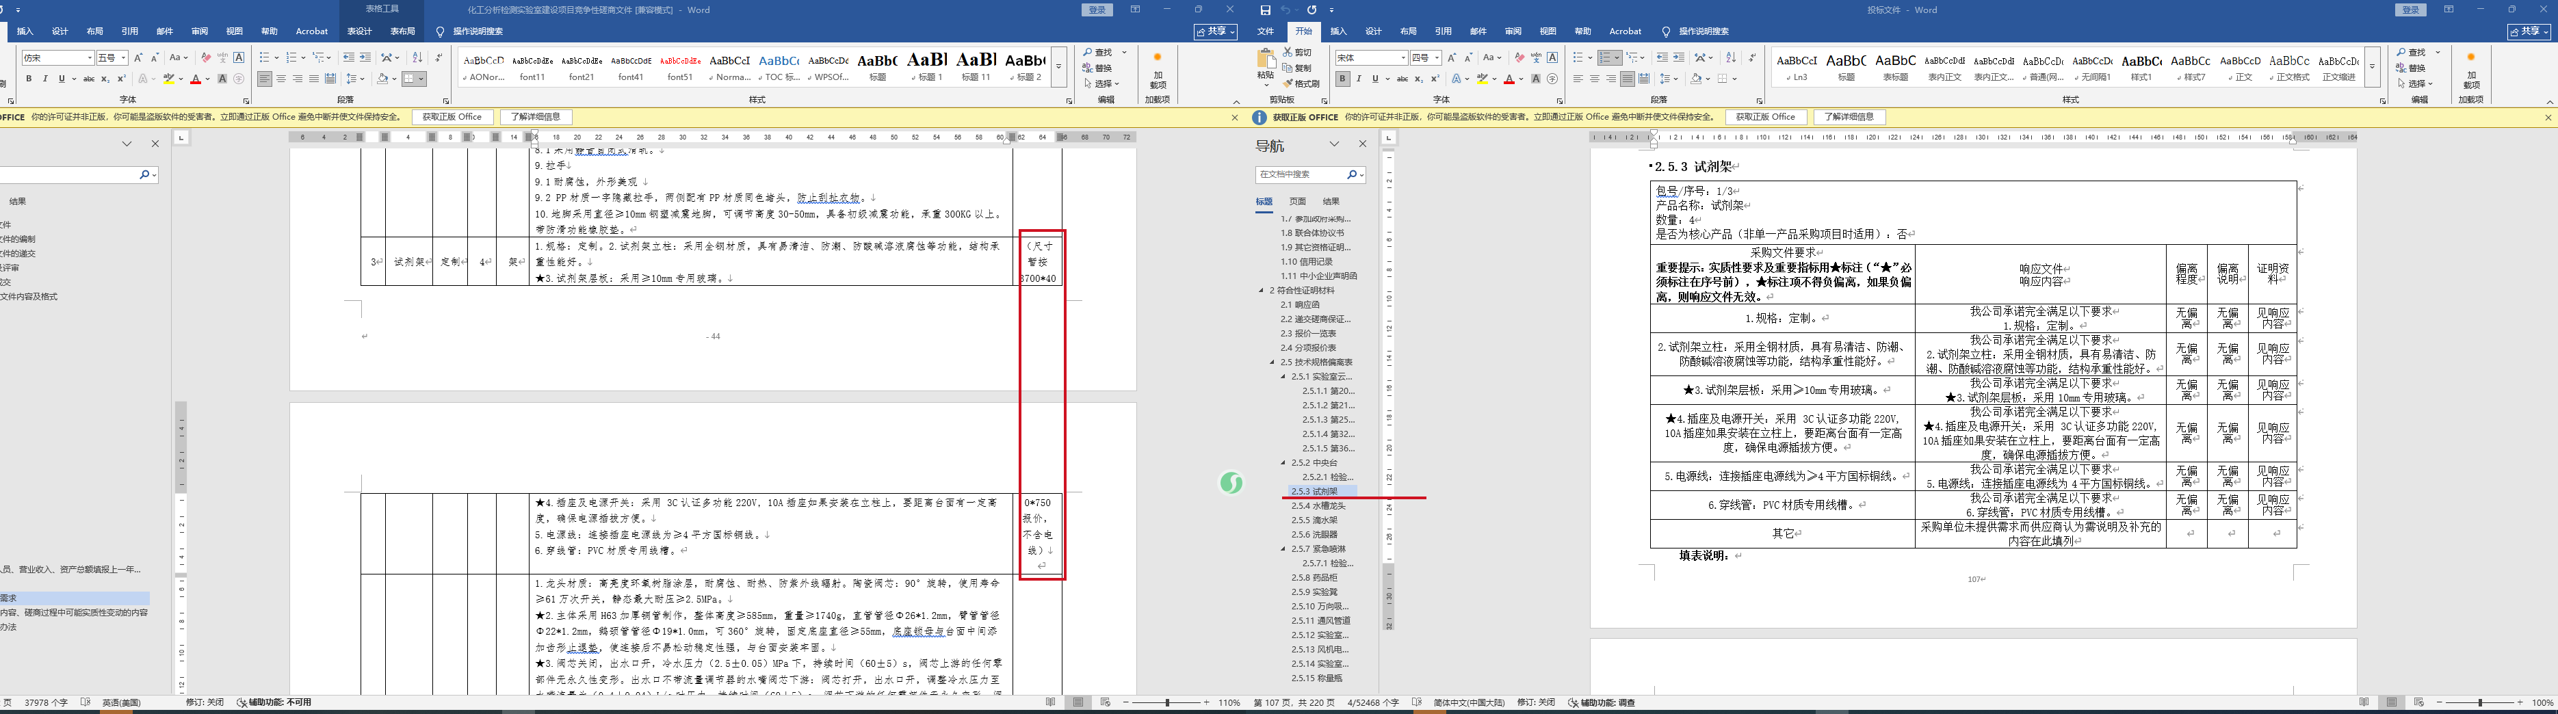Viewport: 2558px width, 714px height.
Task: Increase indent in 投标文件 window
Action: [x=1678, y=57]
